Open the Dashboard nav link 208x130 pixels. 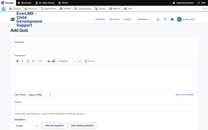tap(100, 19)
